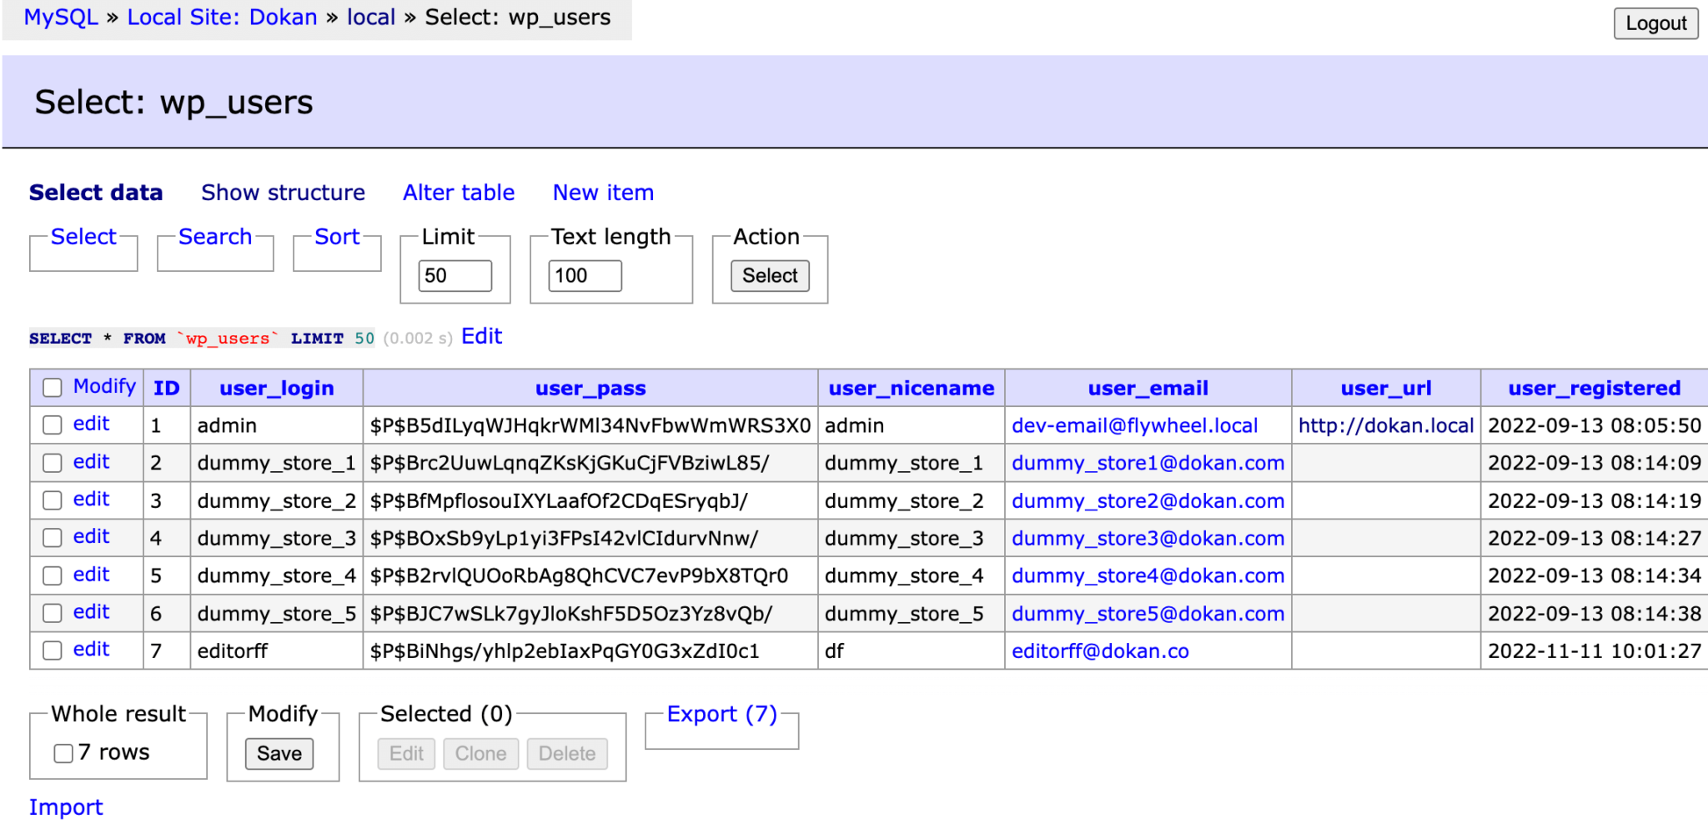Enable the 7 rows whole result checkbox
Viewport: 1708px width, 829px height.
pos(63,753)
